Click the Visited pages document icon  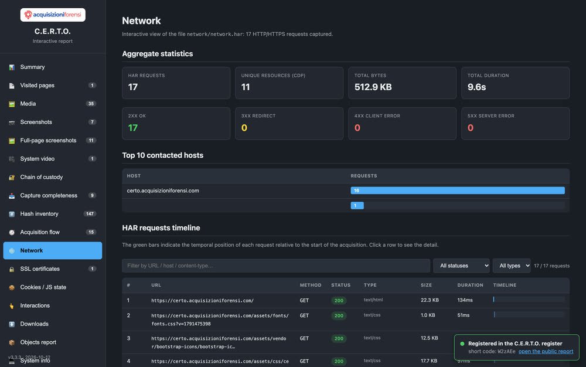(x=12, y=86)
